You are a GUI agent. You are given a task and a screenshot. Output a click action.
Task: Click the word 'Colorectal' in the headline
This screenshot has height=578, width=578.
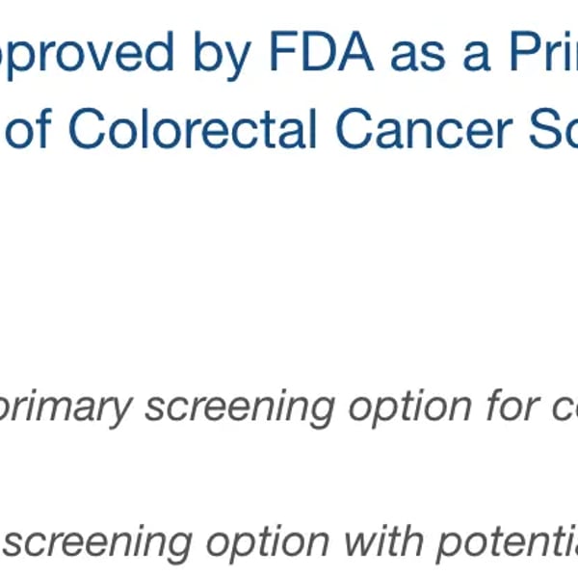coord(193,129)
